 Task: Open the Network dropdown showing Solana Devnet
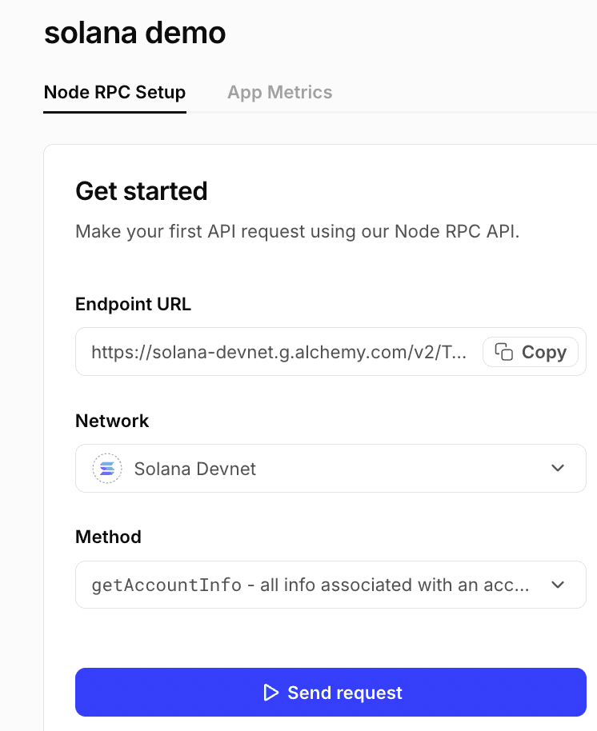point(331,468)
